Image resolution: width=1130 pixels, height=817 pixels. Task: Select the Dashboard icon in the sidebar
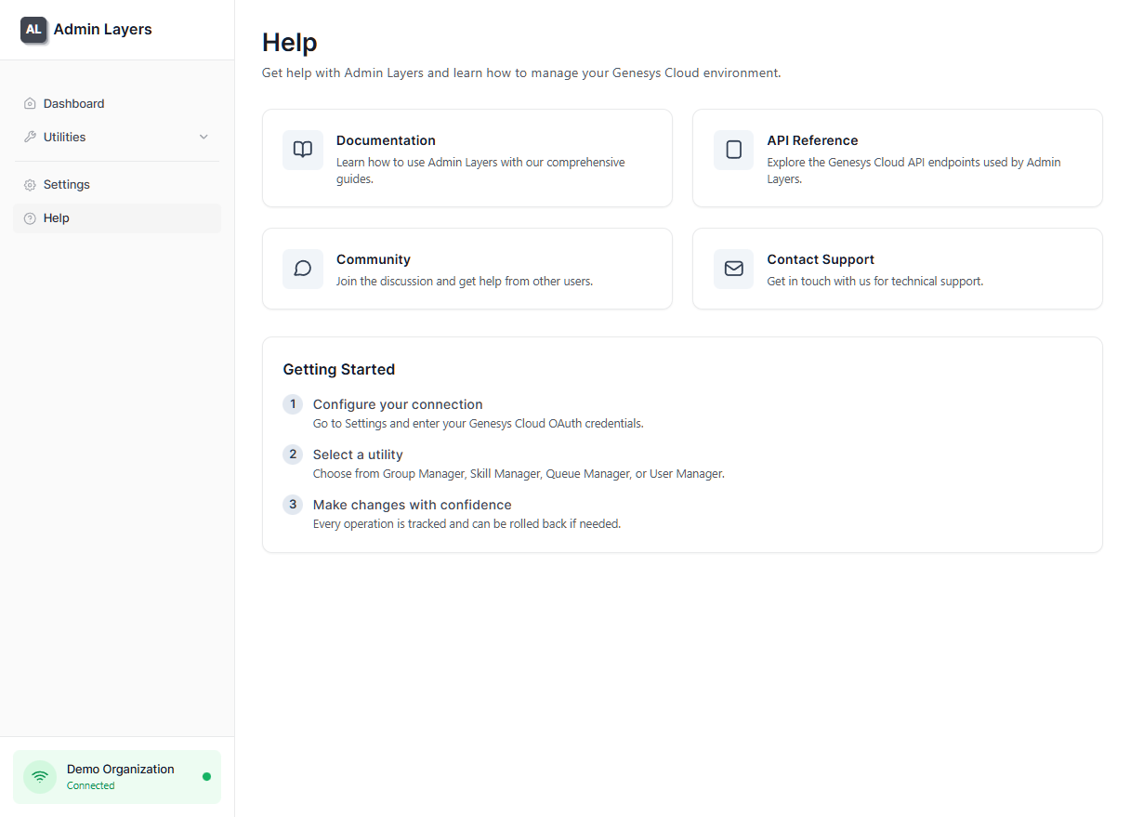point(31,103)
